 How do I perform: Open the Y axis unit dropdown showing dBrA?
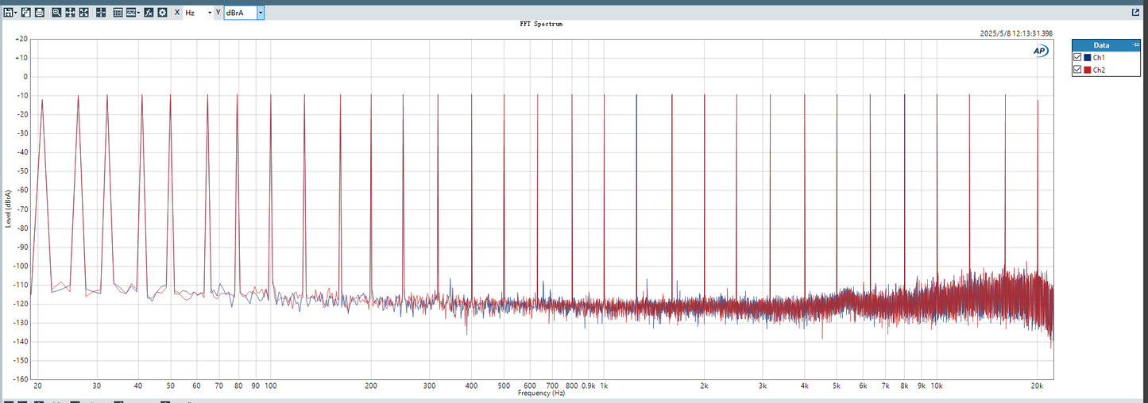tap(244, 13)
